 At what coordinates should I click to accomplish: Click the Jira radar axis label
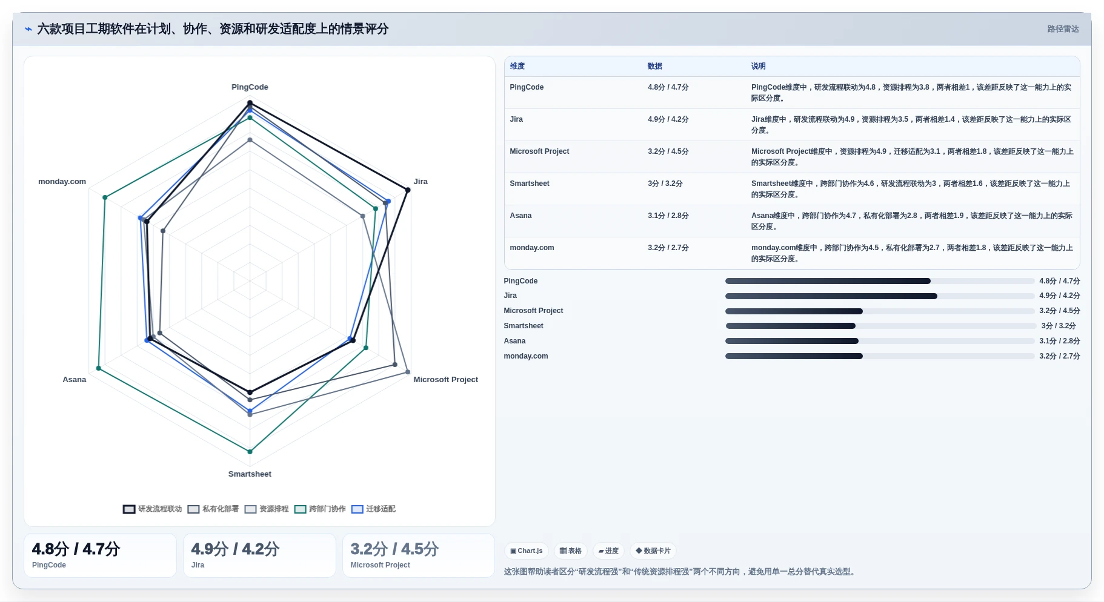click(x=421, y=182)
